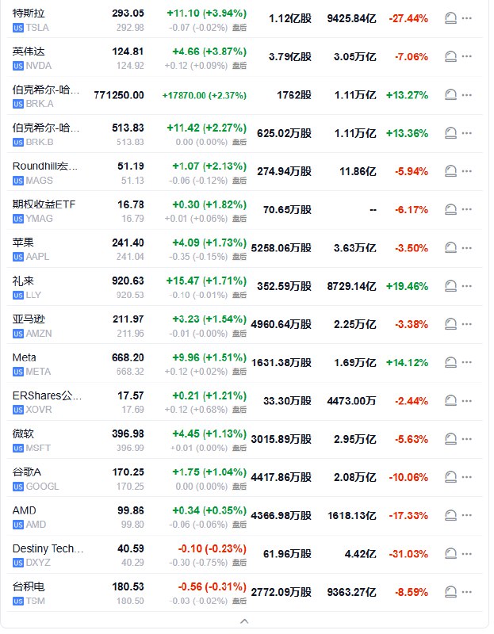494x634 pixels.
Task: Open the 谷歌A stock name
Action: point(27,472)
